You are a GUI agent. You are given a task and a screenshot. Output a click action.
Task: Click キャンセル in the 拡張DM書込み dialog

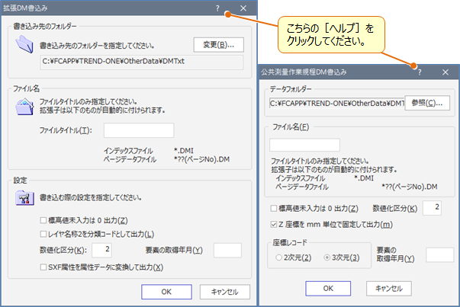pos(225,292)
